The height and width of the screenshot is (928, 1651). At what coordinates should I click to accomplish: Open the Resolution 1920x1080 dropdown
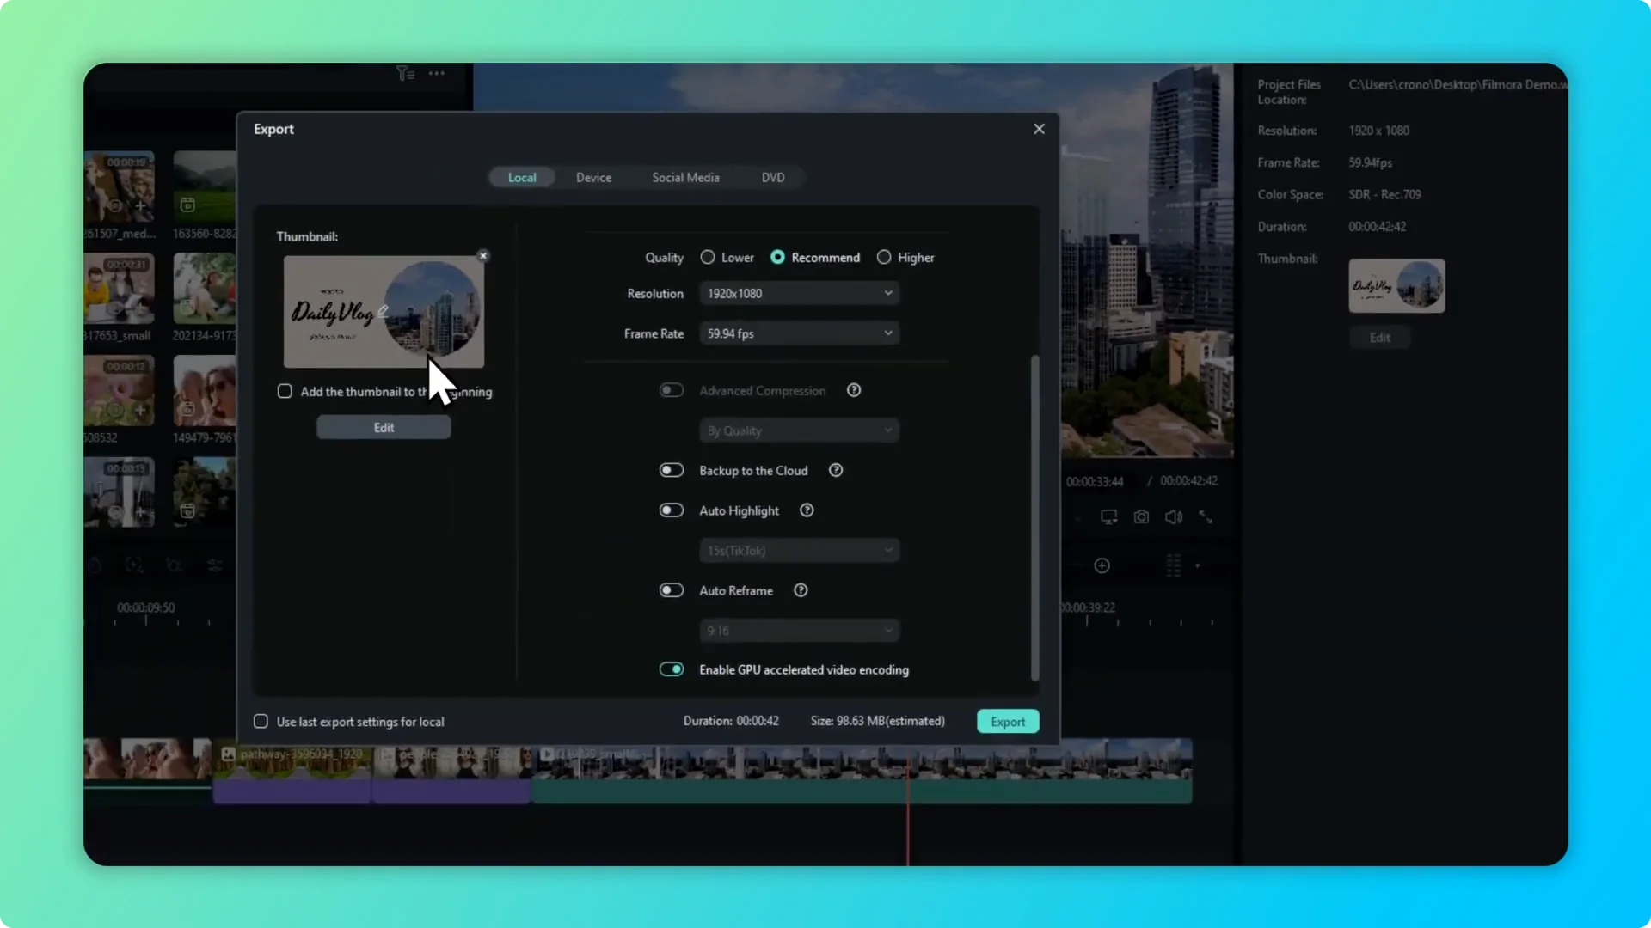pyautogui.click(x=800, y=293)
